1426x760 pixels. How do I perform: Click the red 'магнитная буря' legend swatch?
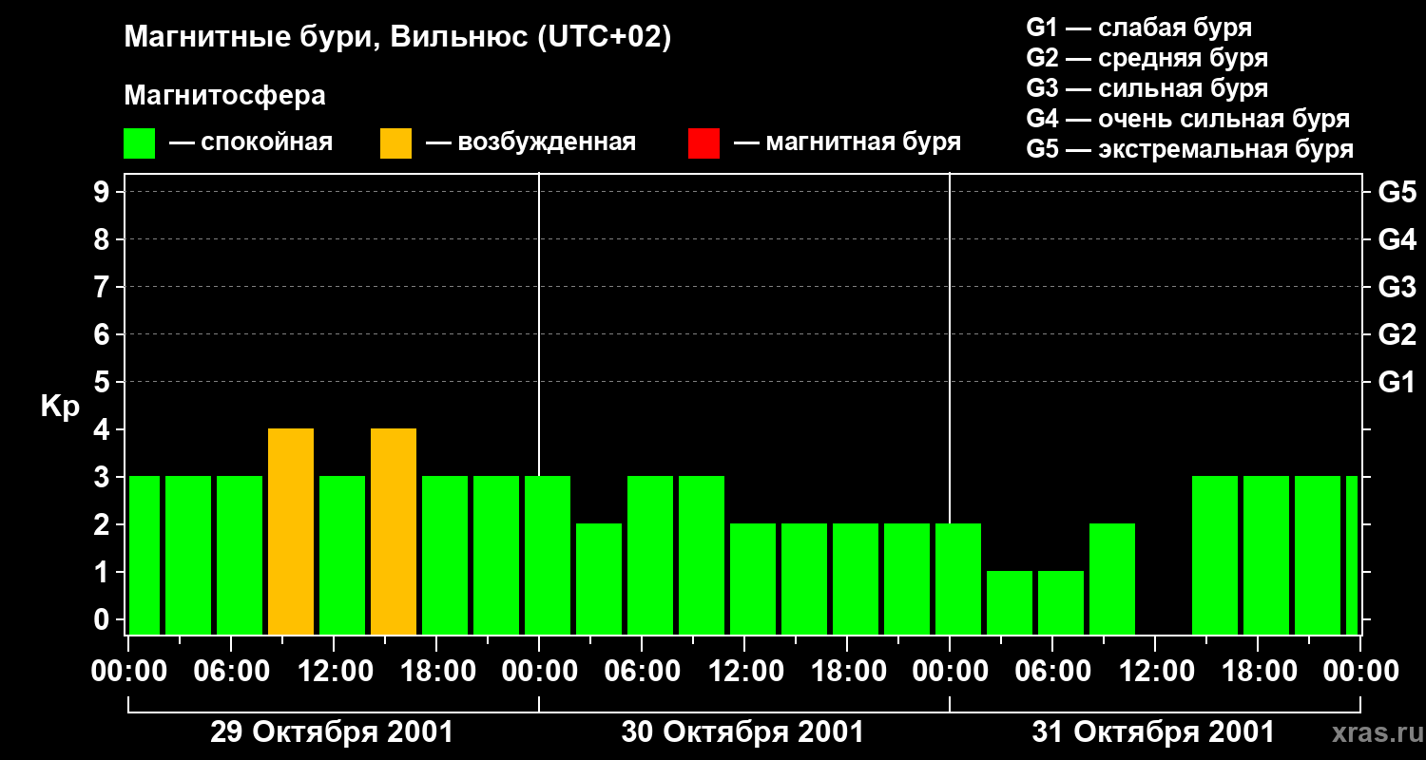pyautogui.click(x=703, y=143)
